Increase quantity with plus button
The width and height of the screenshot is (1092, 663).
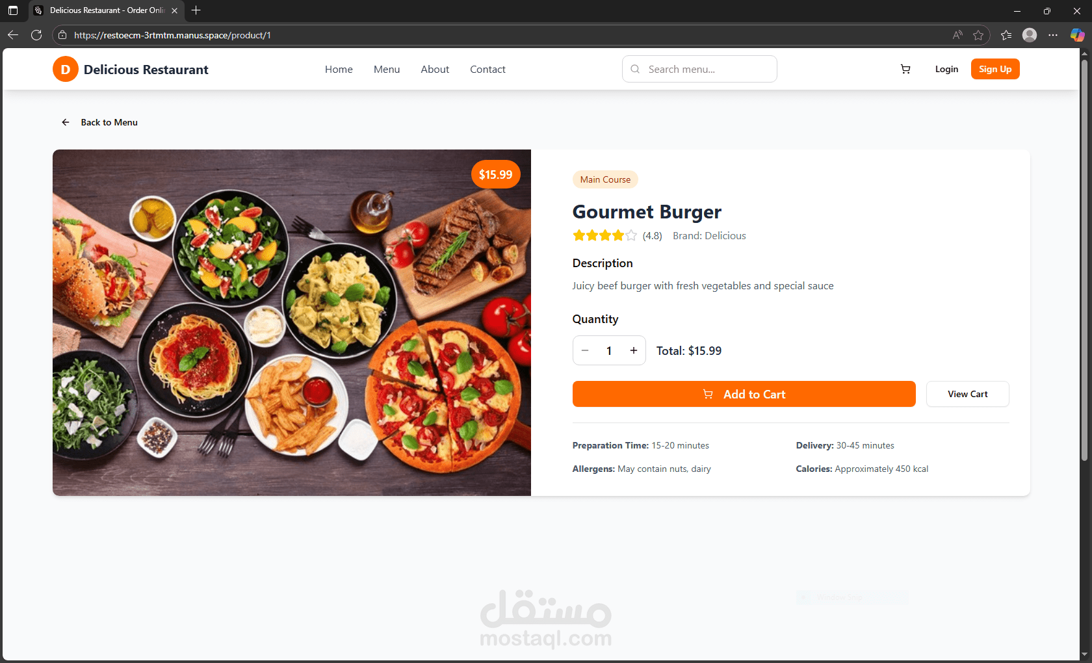click(x=634, y=350)
